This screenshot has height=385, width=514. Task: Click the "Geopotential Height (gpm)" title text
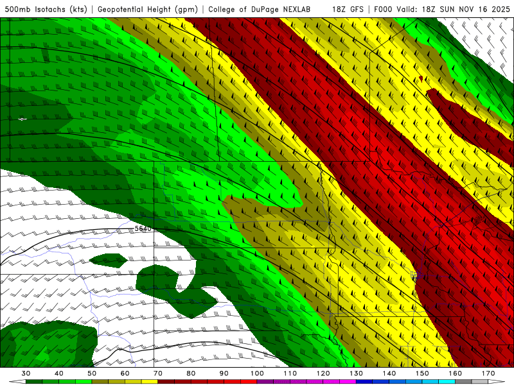148,10
